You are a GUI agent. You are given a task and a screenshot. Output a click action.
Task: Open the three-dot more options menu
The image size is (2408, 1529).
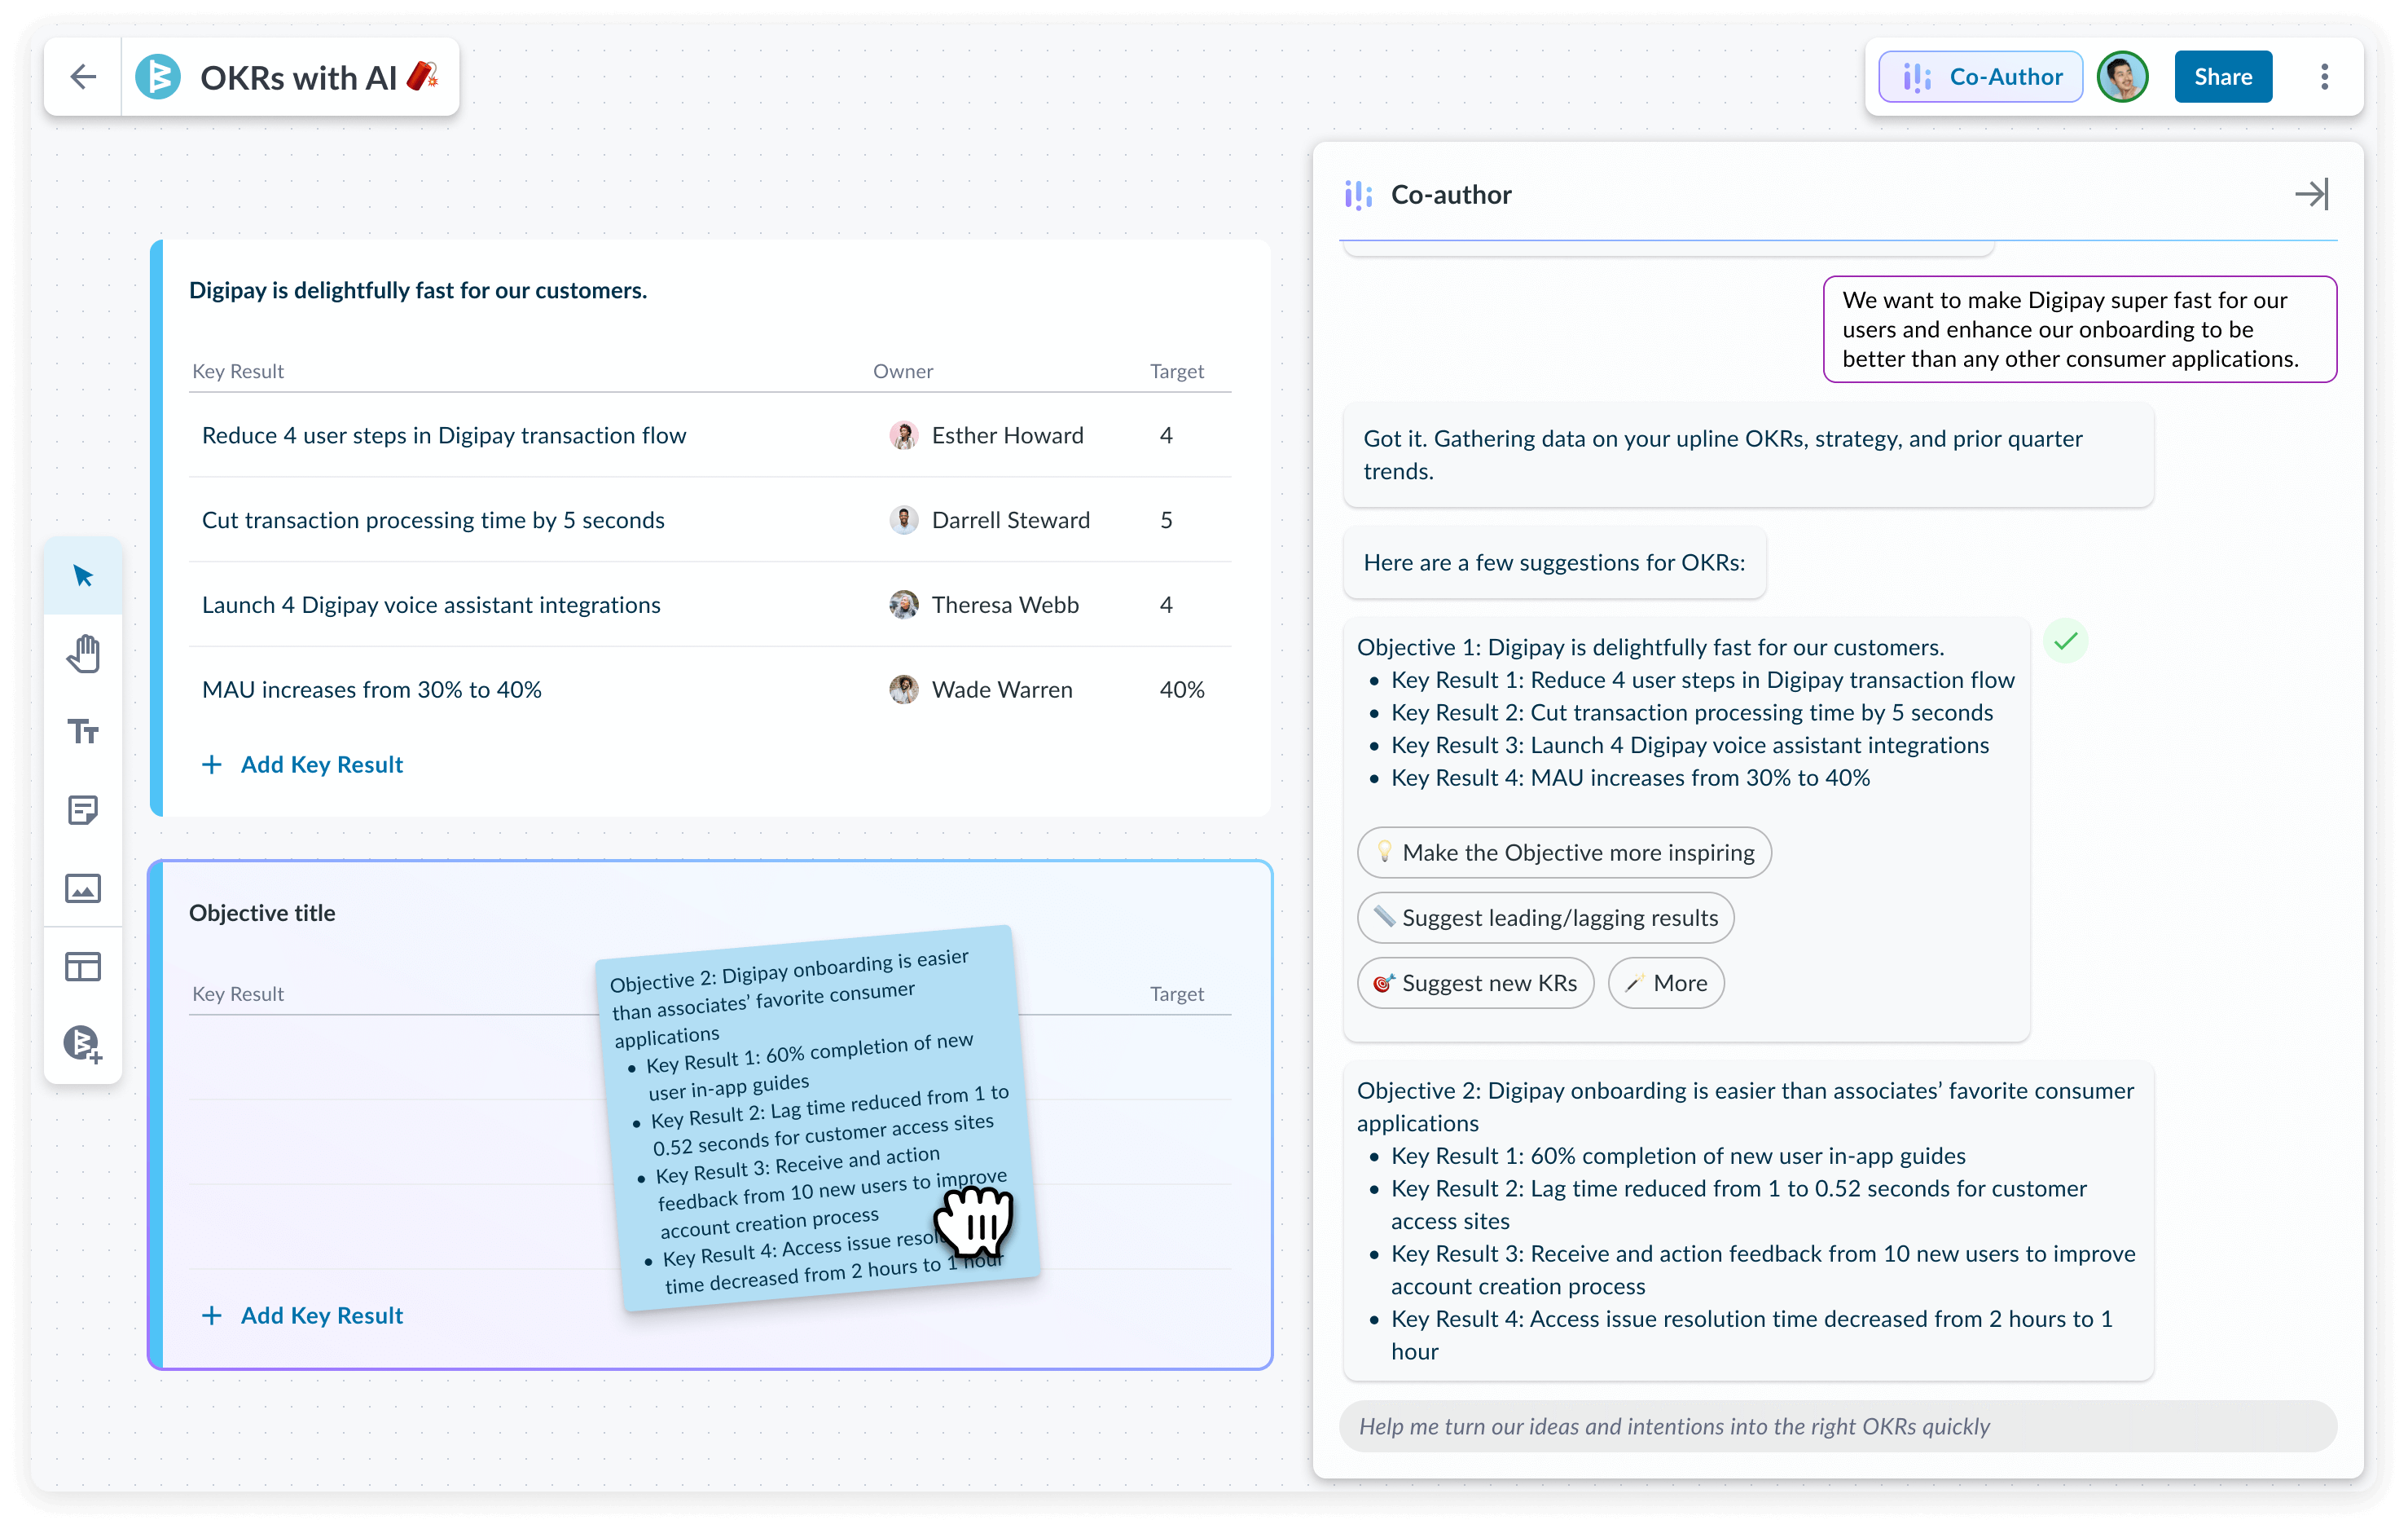(2324, 77)
